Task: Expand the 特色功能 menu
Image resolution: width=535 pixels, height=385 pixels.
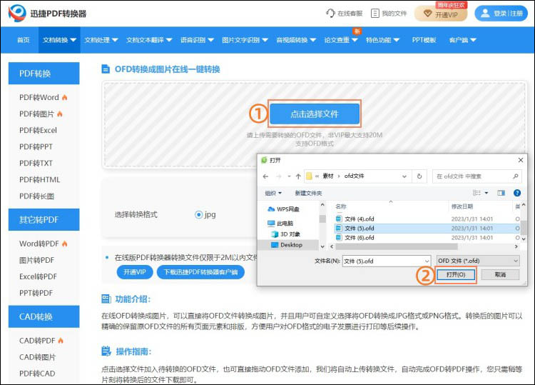Action: click(x=382, y=40)
